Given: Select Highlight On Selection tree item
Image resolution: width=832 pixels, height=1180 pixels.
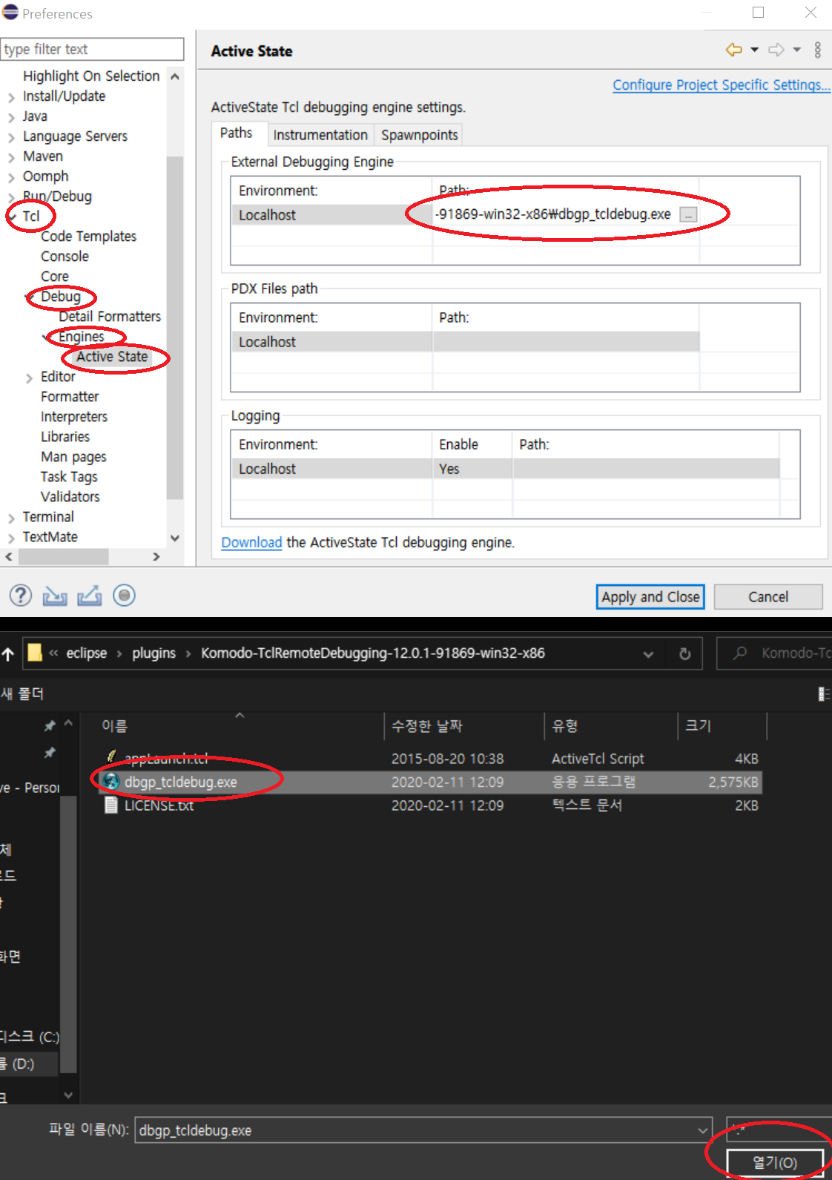Looking at the screenshot, I should [91, 76].
